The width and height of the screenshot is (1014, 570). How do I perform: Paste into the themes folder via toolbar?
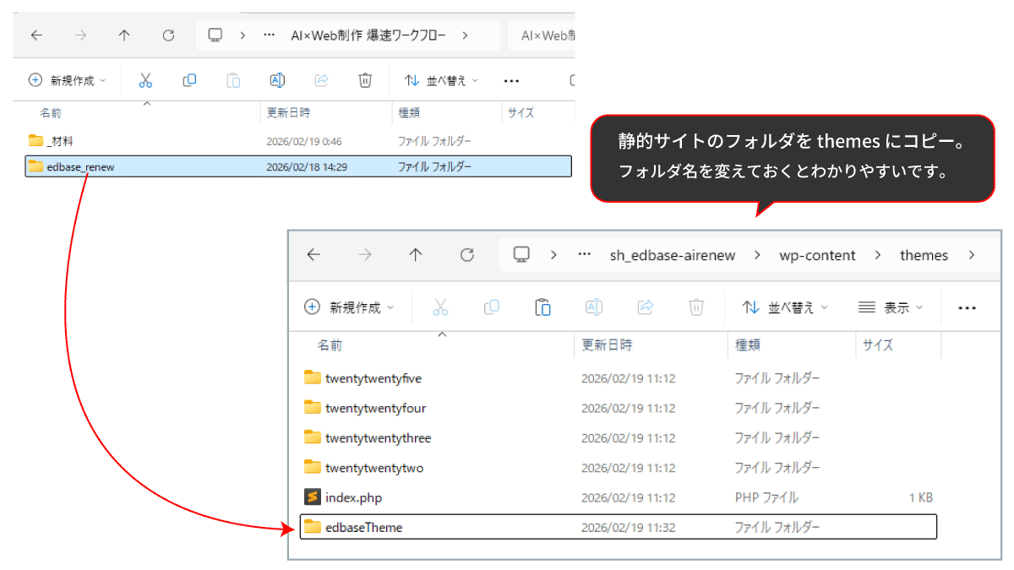[x=542, y=307]
